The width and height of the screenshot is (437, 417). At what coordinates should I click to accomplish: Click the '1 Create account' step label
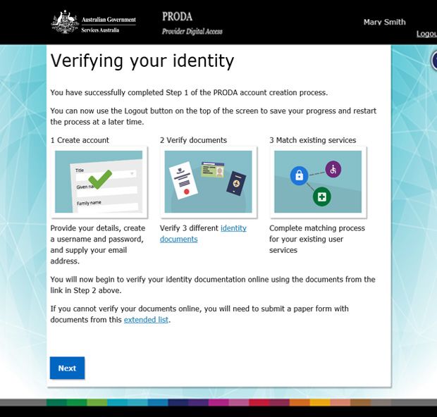click(80, 140)
